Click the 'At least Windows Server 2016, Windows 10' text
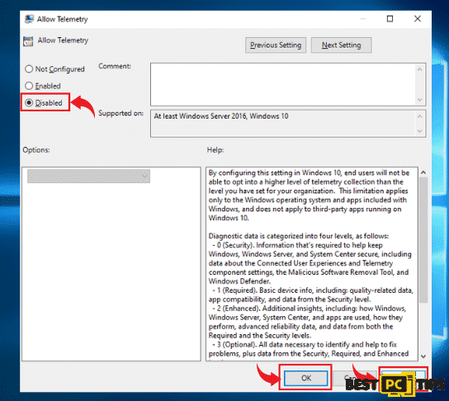Screen dimensions: 449x401 [x=221, y=116]
